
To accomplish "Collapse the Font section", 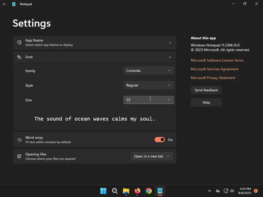I will [170, 57].
